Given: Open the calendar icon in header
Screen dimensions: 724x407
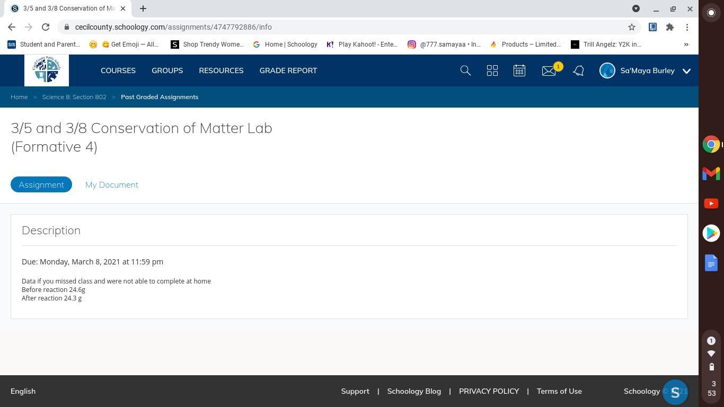Looking at the screenshot, I should tap(519, 70).
